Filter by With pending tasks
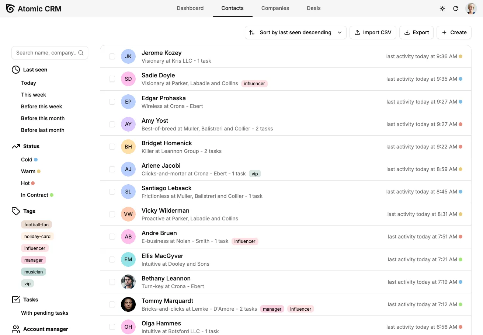The height and width of the screenshot is (335, 483). click(45, 313)
